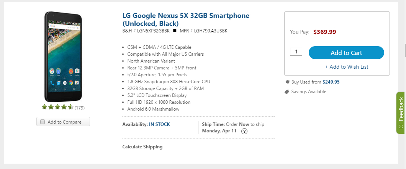Open the LG Google Nexus 5X product title
The width and height of the screenshot is (406, 169).
pos(186,19)
